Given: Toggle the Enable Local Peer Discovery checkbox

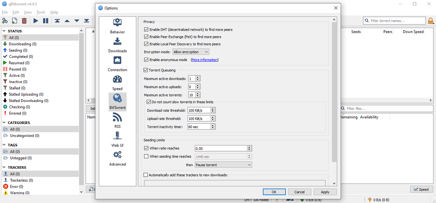Looking at the screenshot, I should [146, 44].
